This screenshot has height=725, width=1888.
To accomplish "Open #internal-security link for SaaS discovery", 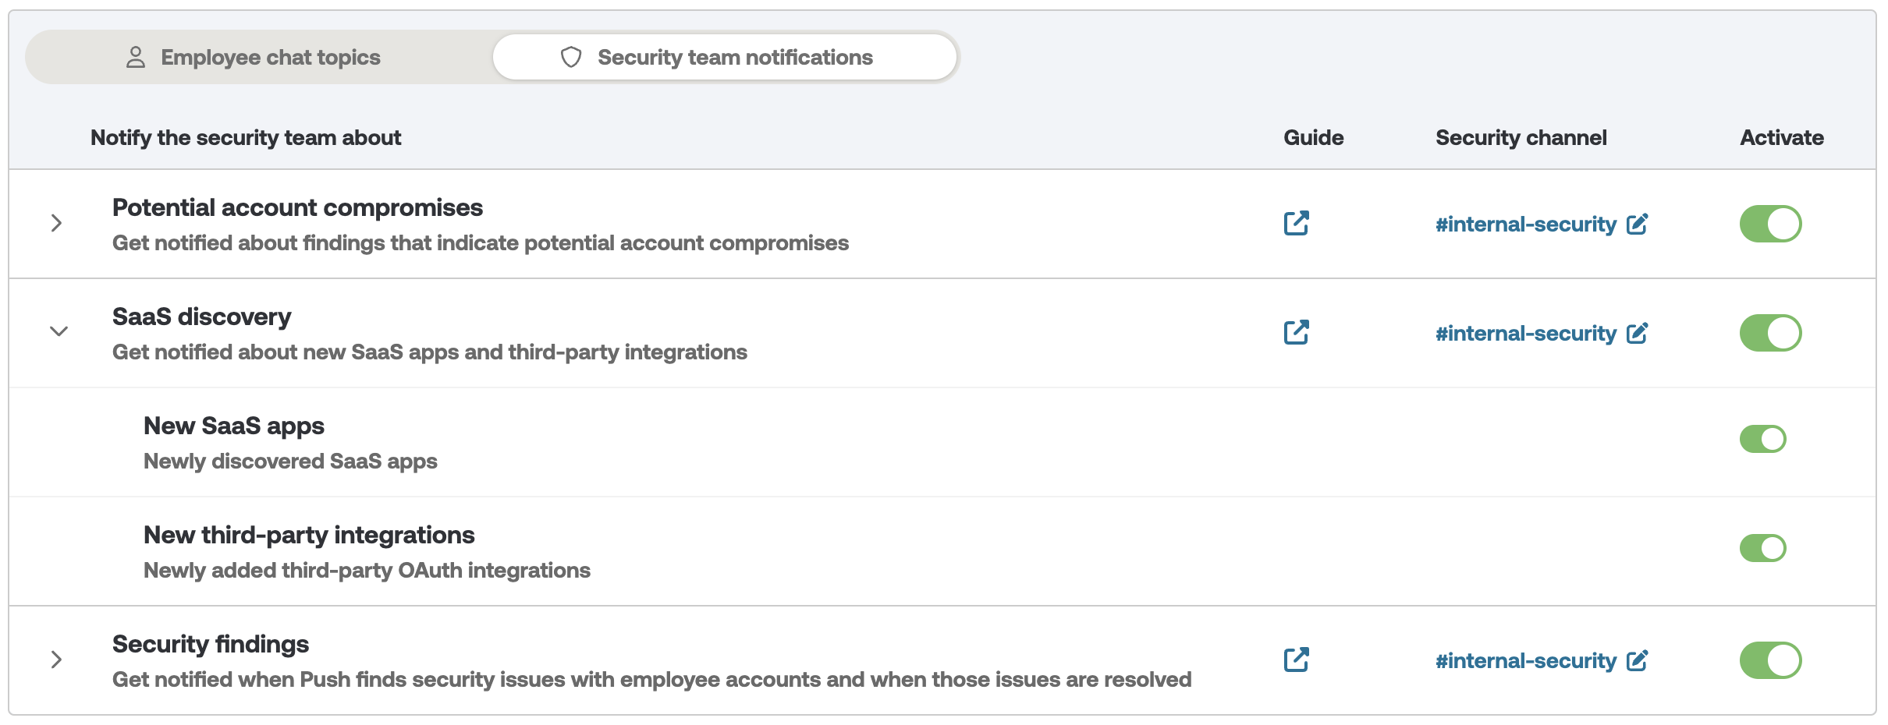I will click(1525, 334).
